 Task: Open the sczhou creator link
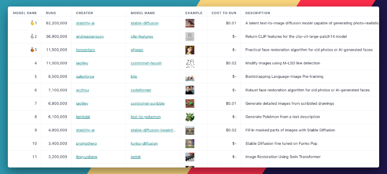[x=83, y=90]
